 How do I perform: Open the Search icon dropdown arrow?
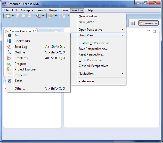56,16
